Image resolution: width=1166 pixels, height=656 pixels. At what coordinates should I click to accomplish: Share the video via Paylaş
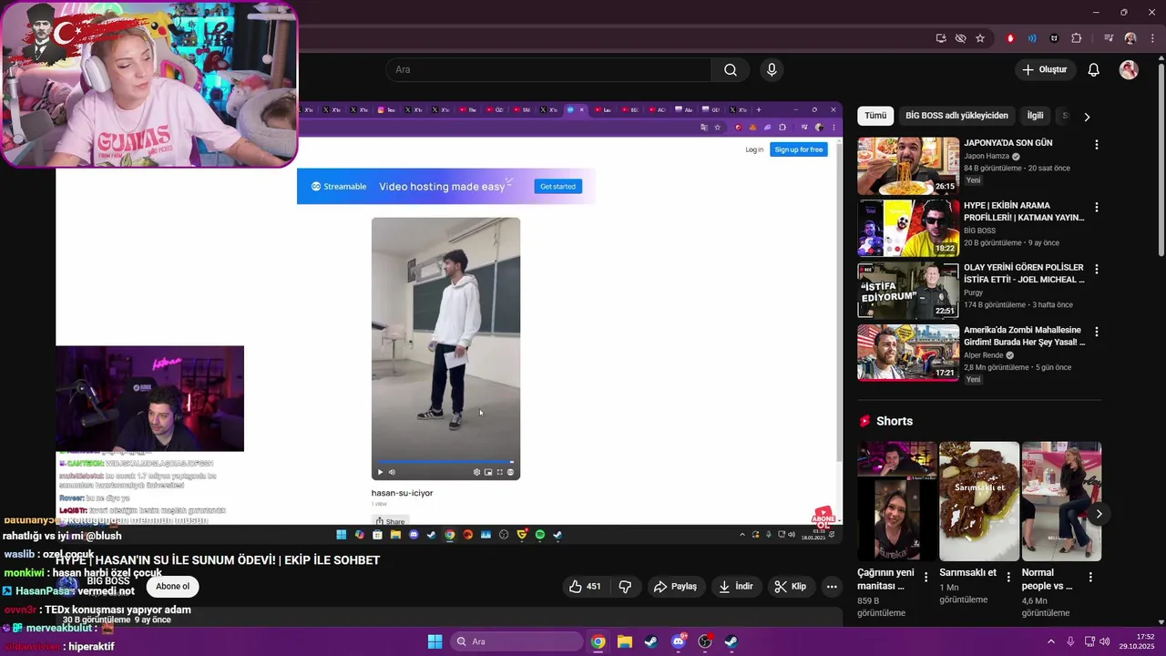click(675, 587)
